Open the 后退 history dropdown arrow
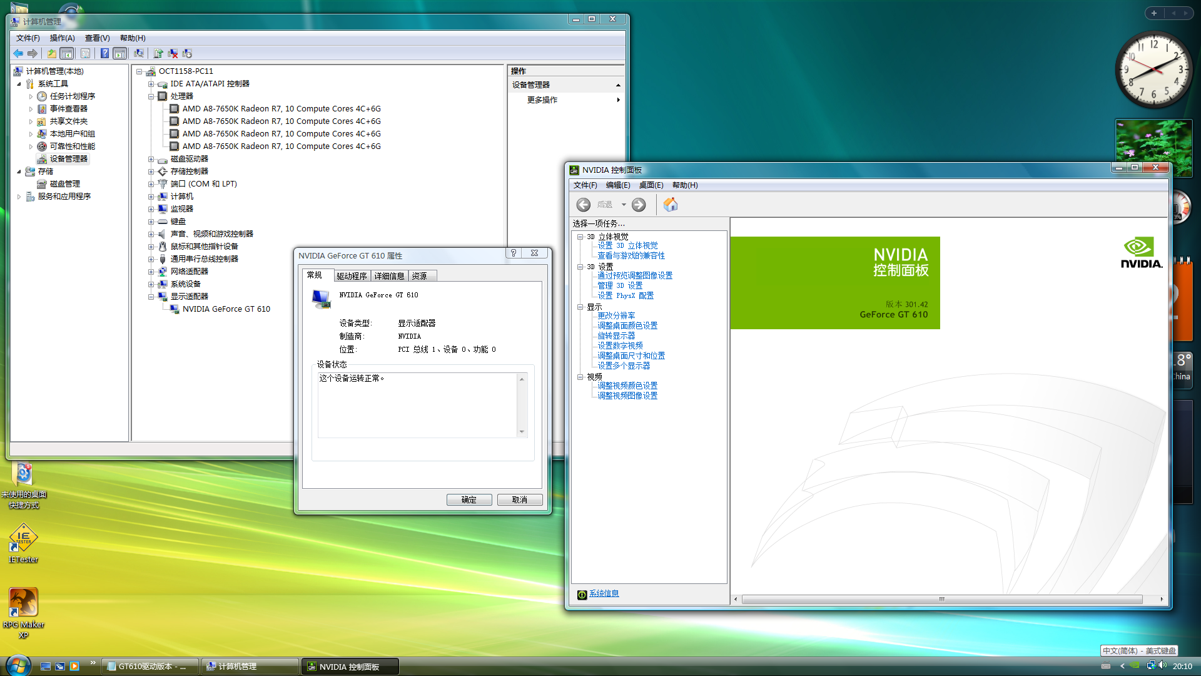Screen dimensions: 1201x676 [x=624, y=205]
